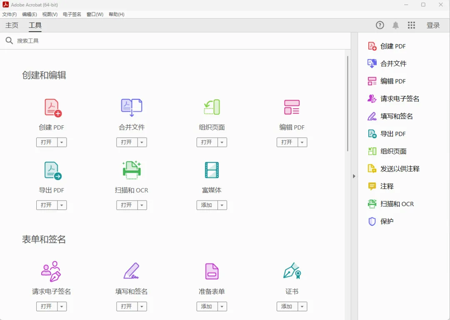Click 打开 button under 编辑 PDF

287,142
